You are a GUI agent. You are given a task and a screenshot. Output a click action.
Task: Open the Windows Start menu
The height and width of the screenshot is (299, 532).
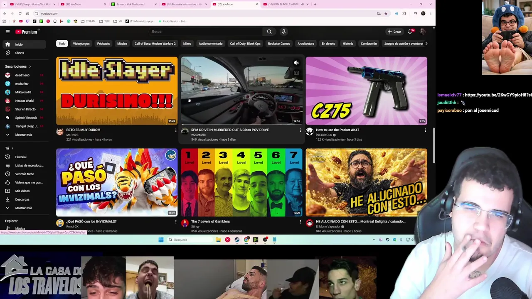pyautogui.click(x=161, y=240)
